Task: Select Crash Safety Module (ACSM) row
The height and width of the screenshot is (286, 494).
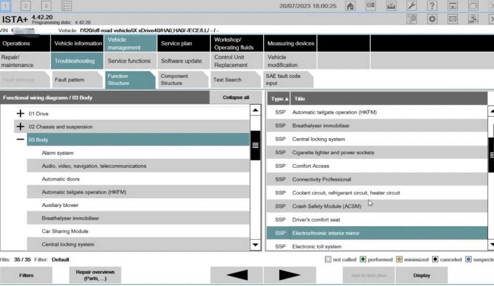Action: [325, 206]
